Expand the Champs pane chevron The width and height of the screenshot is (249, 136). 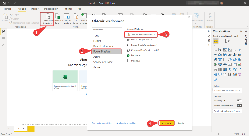pyautogui.click(x=246, y=31)
